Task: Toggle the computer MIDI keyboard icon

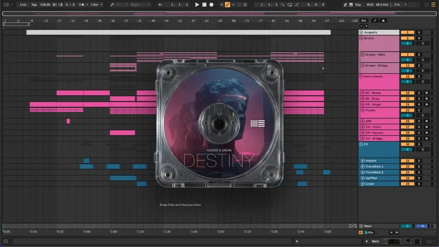Action: 351,5
